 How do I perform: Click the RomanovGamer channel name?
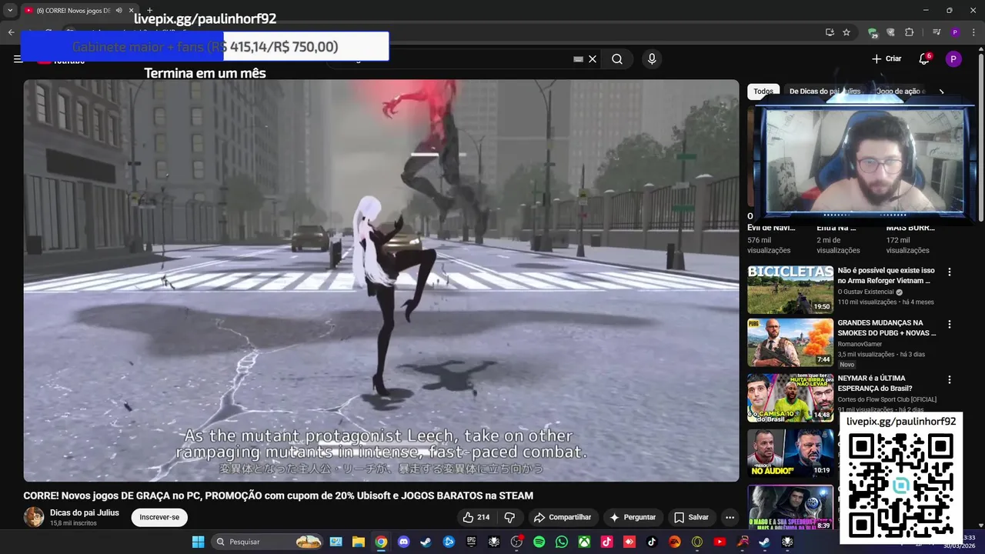[x=860, y=344]
